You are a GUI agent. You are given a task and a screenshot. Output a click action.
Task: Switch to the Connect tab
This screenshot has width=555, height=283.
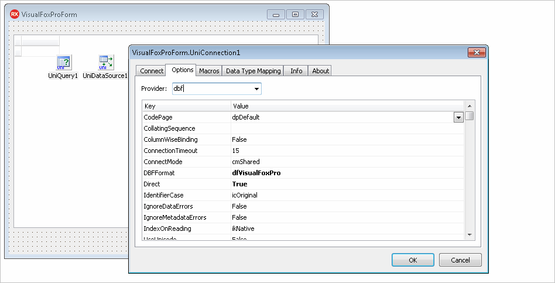click(x=152, y=71)
